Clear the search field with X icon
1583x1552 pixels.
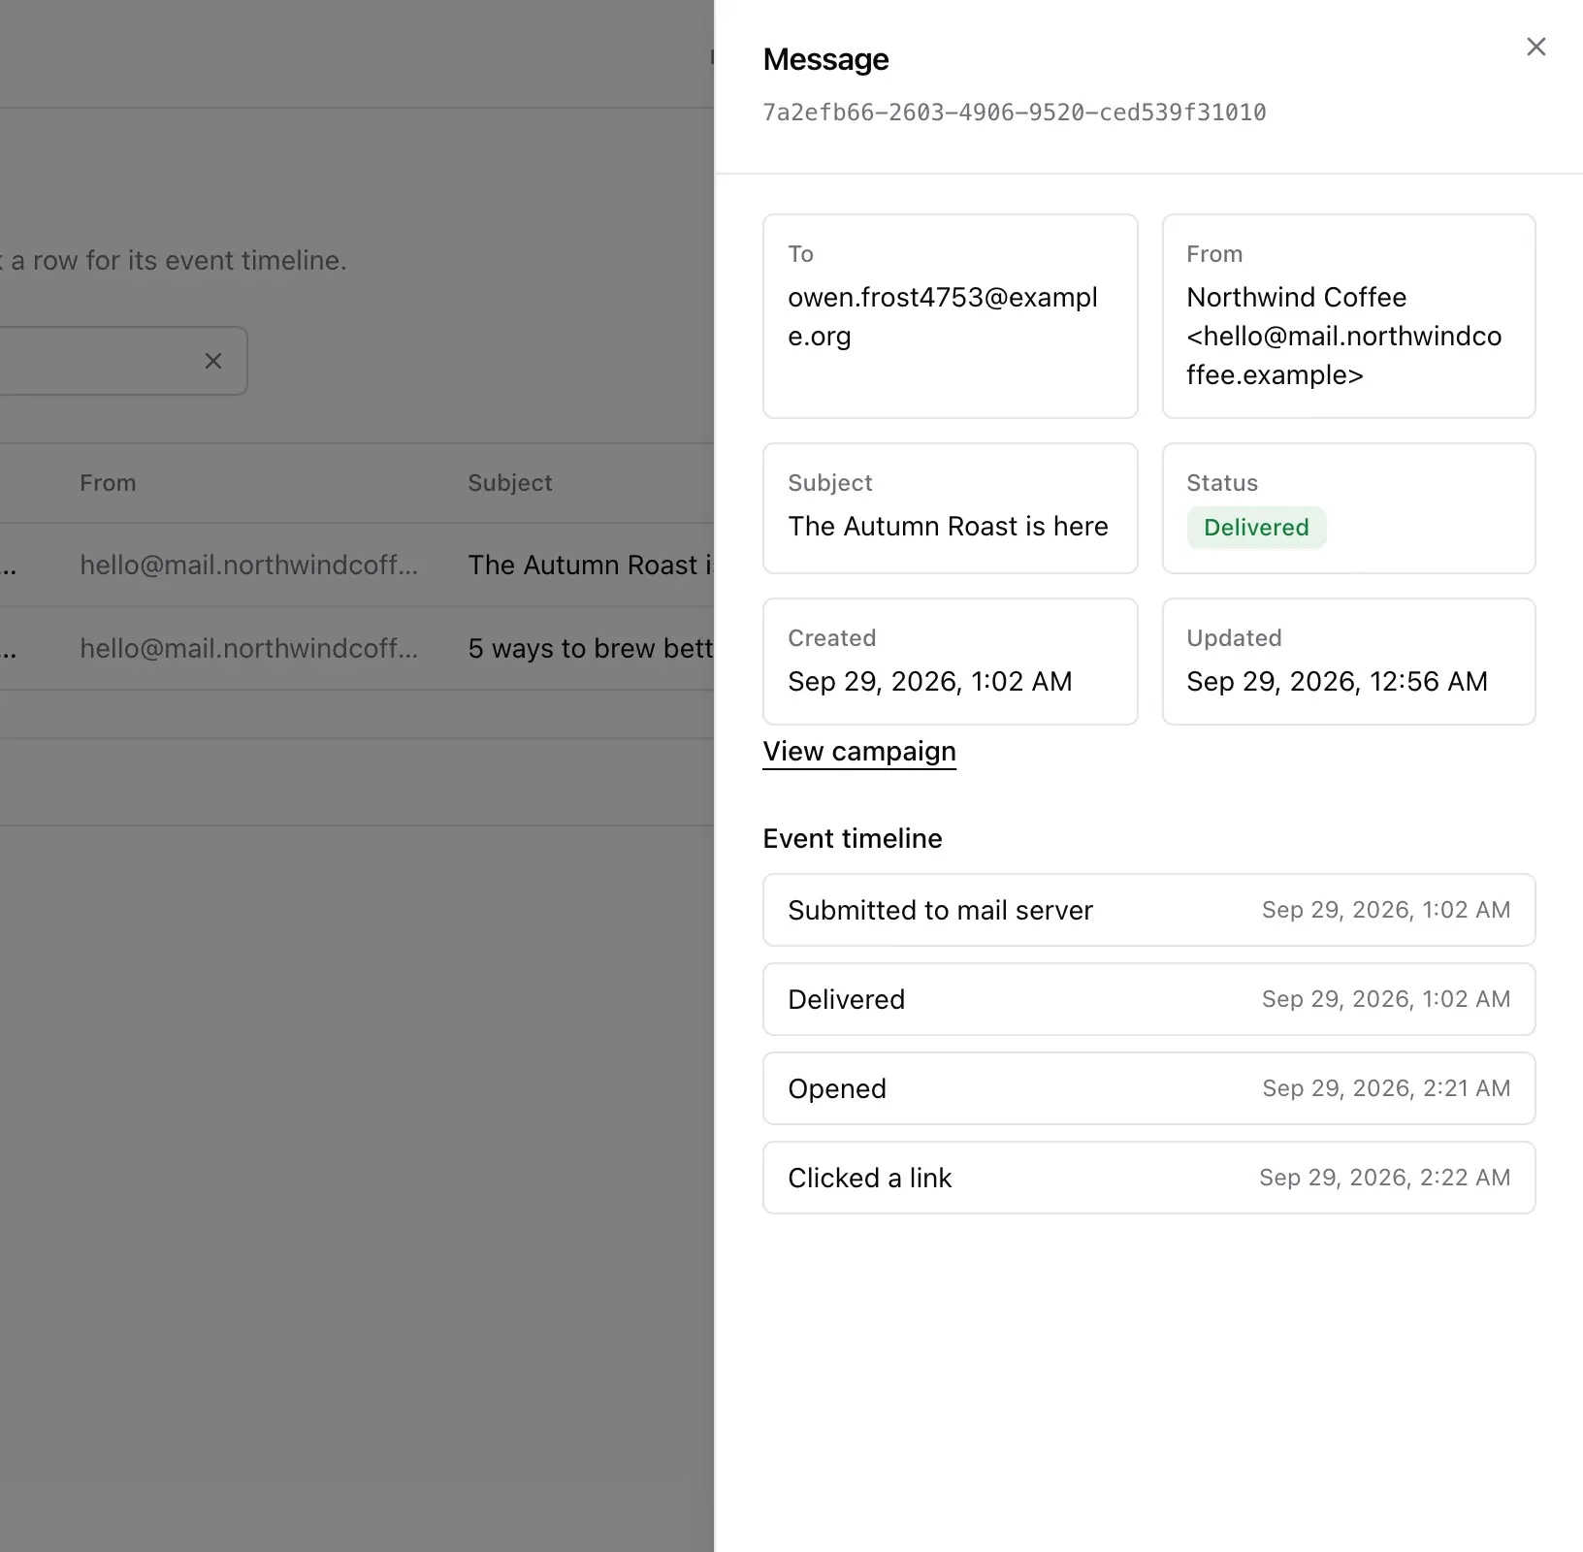point(213,361)
